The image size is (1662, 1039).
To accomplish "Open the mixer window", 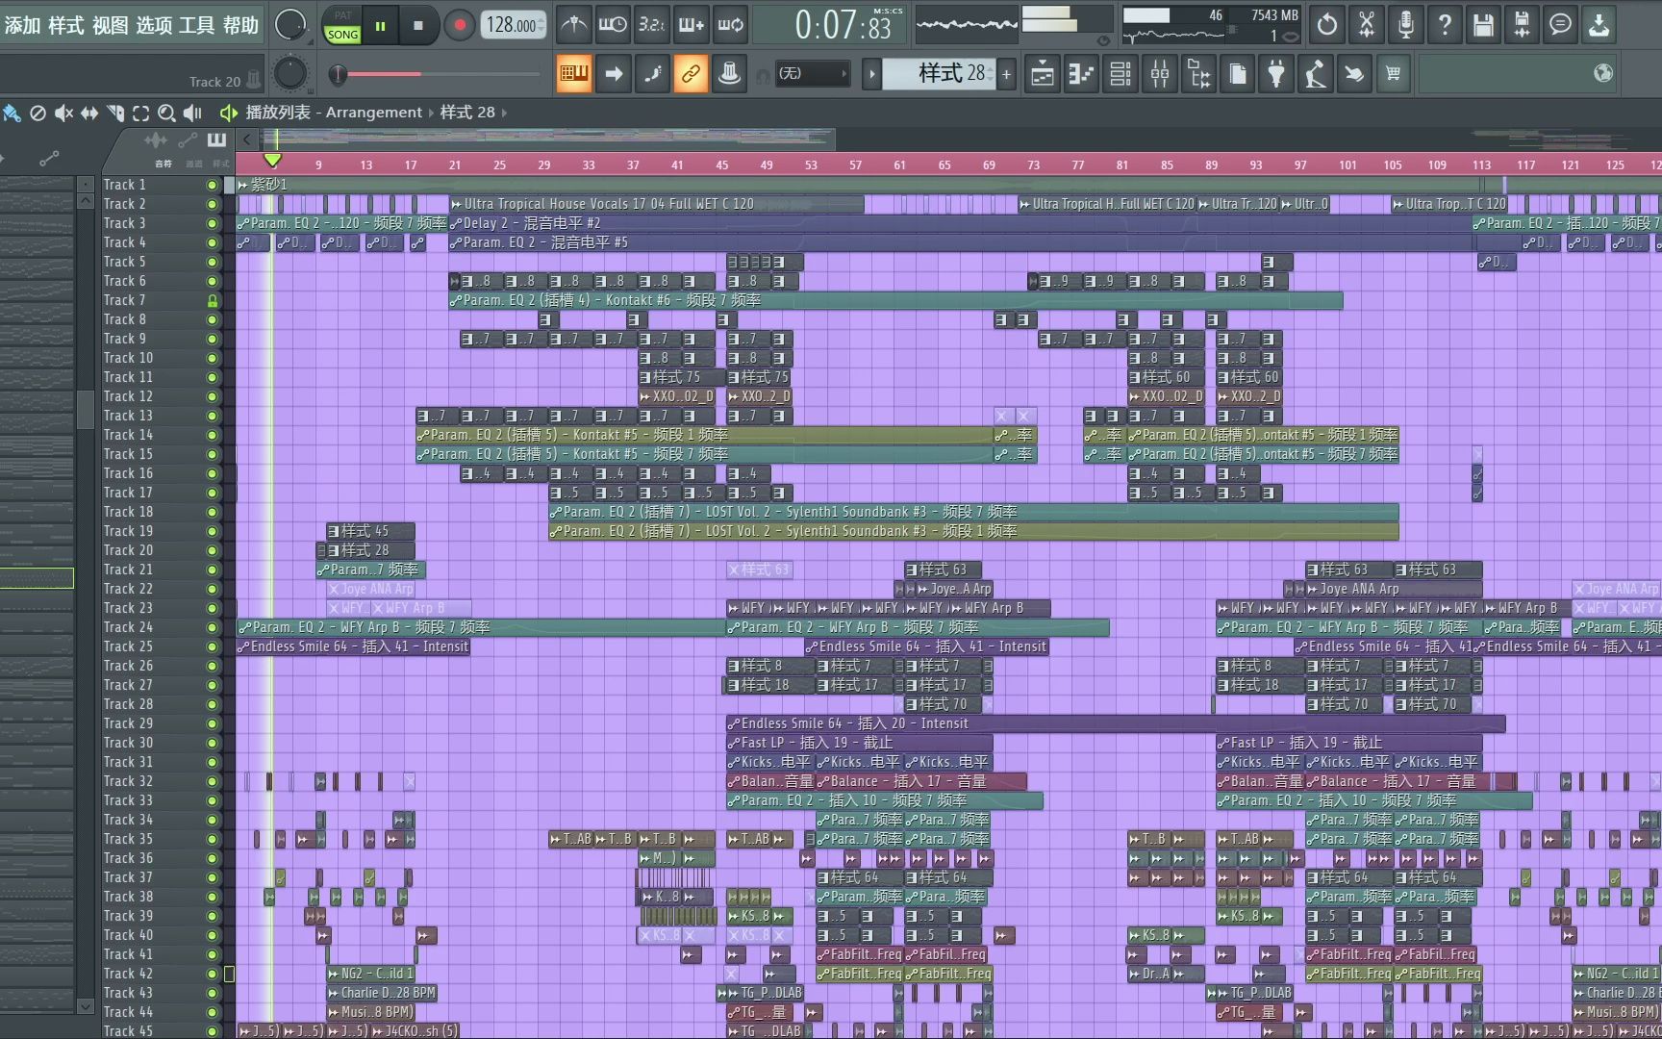I will tap(1160, 73).
